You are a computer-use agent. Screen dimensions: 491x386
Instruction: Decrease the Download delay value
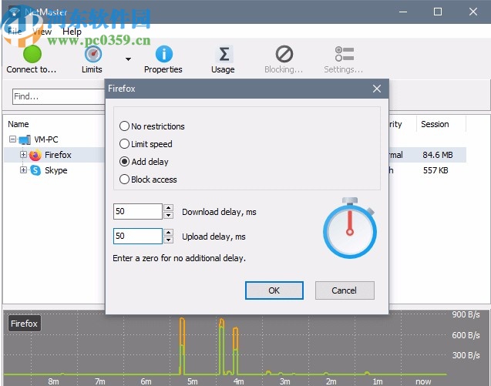[169, 216]
